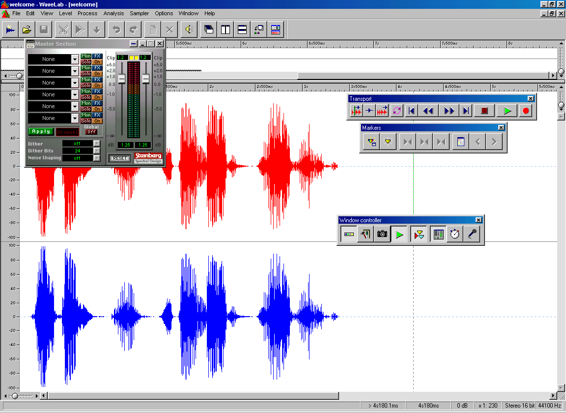The height and width of the screenshot is (413, 566).
Task: Click the stopwatch icon in Window controller
Action: [x=455, y=235]
